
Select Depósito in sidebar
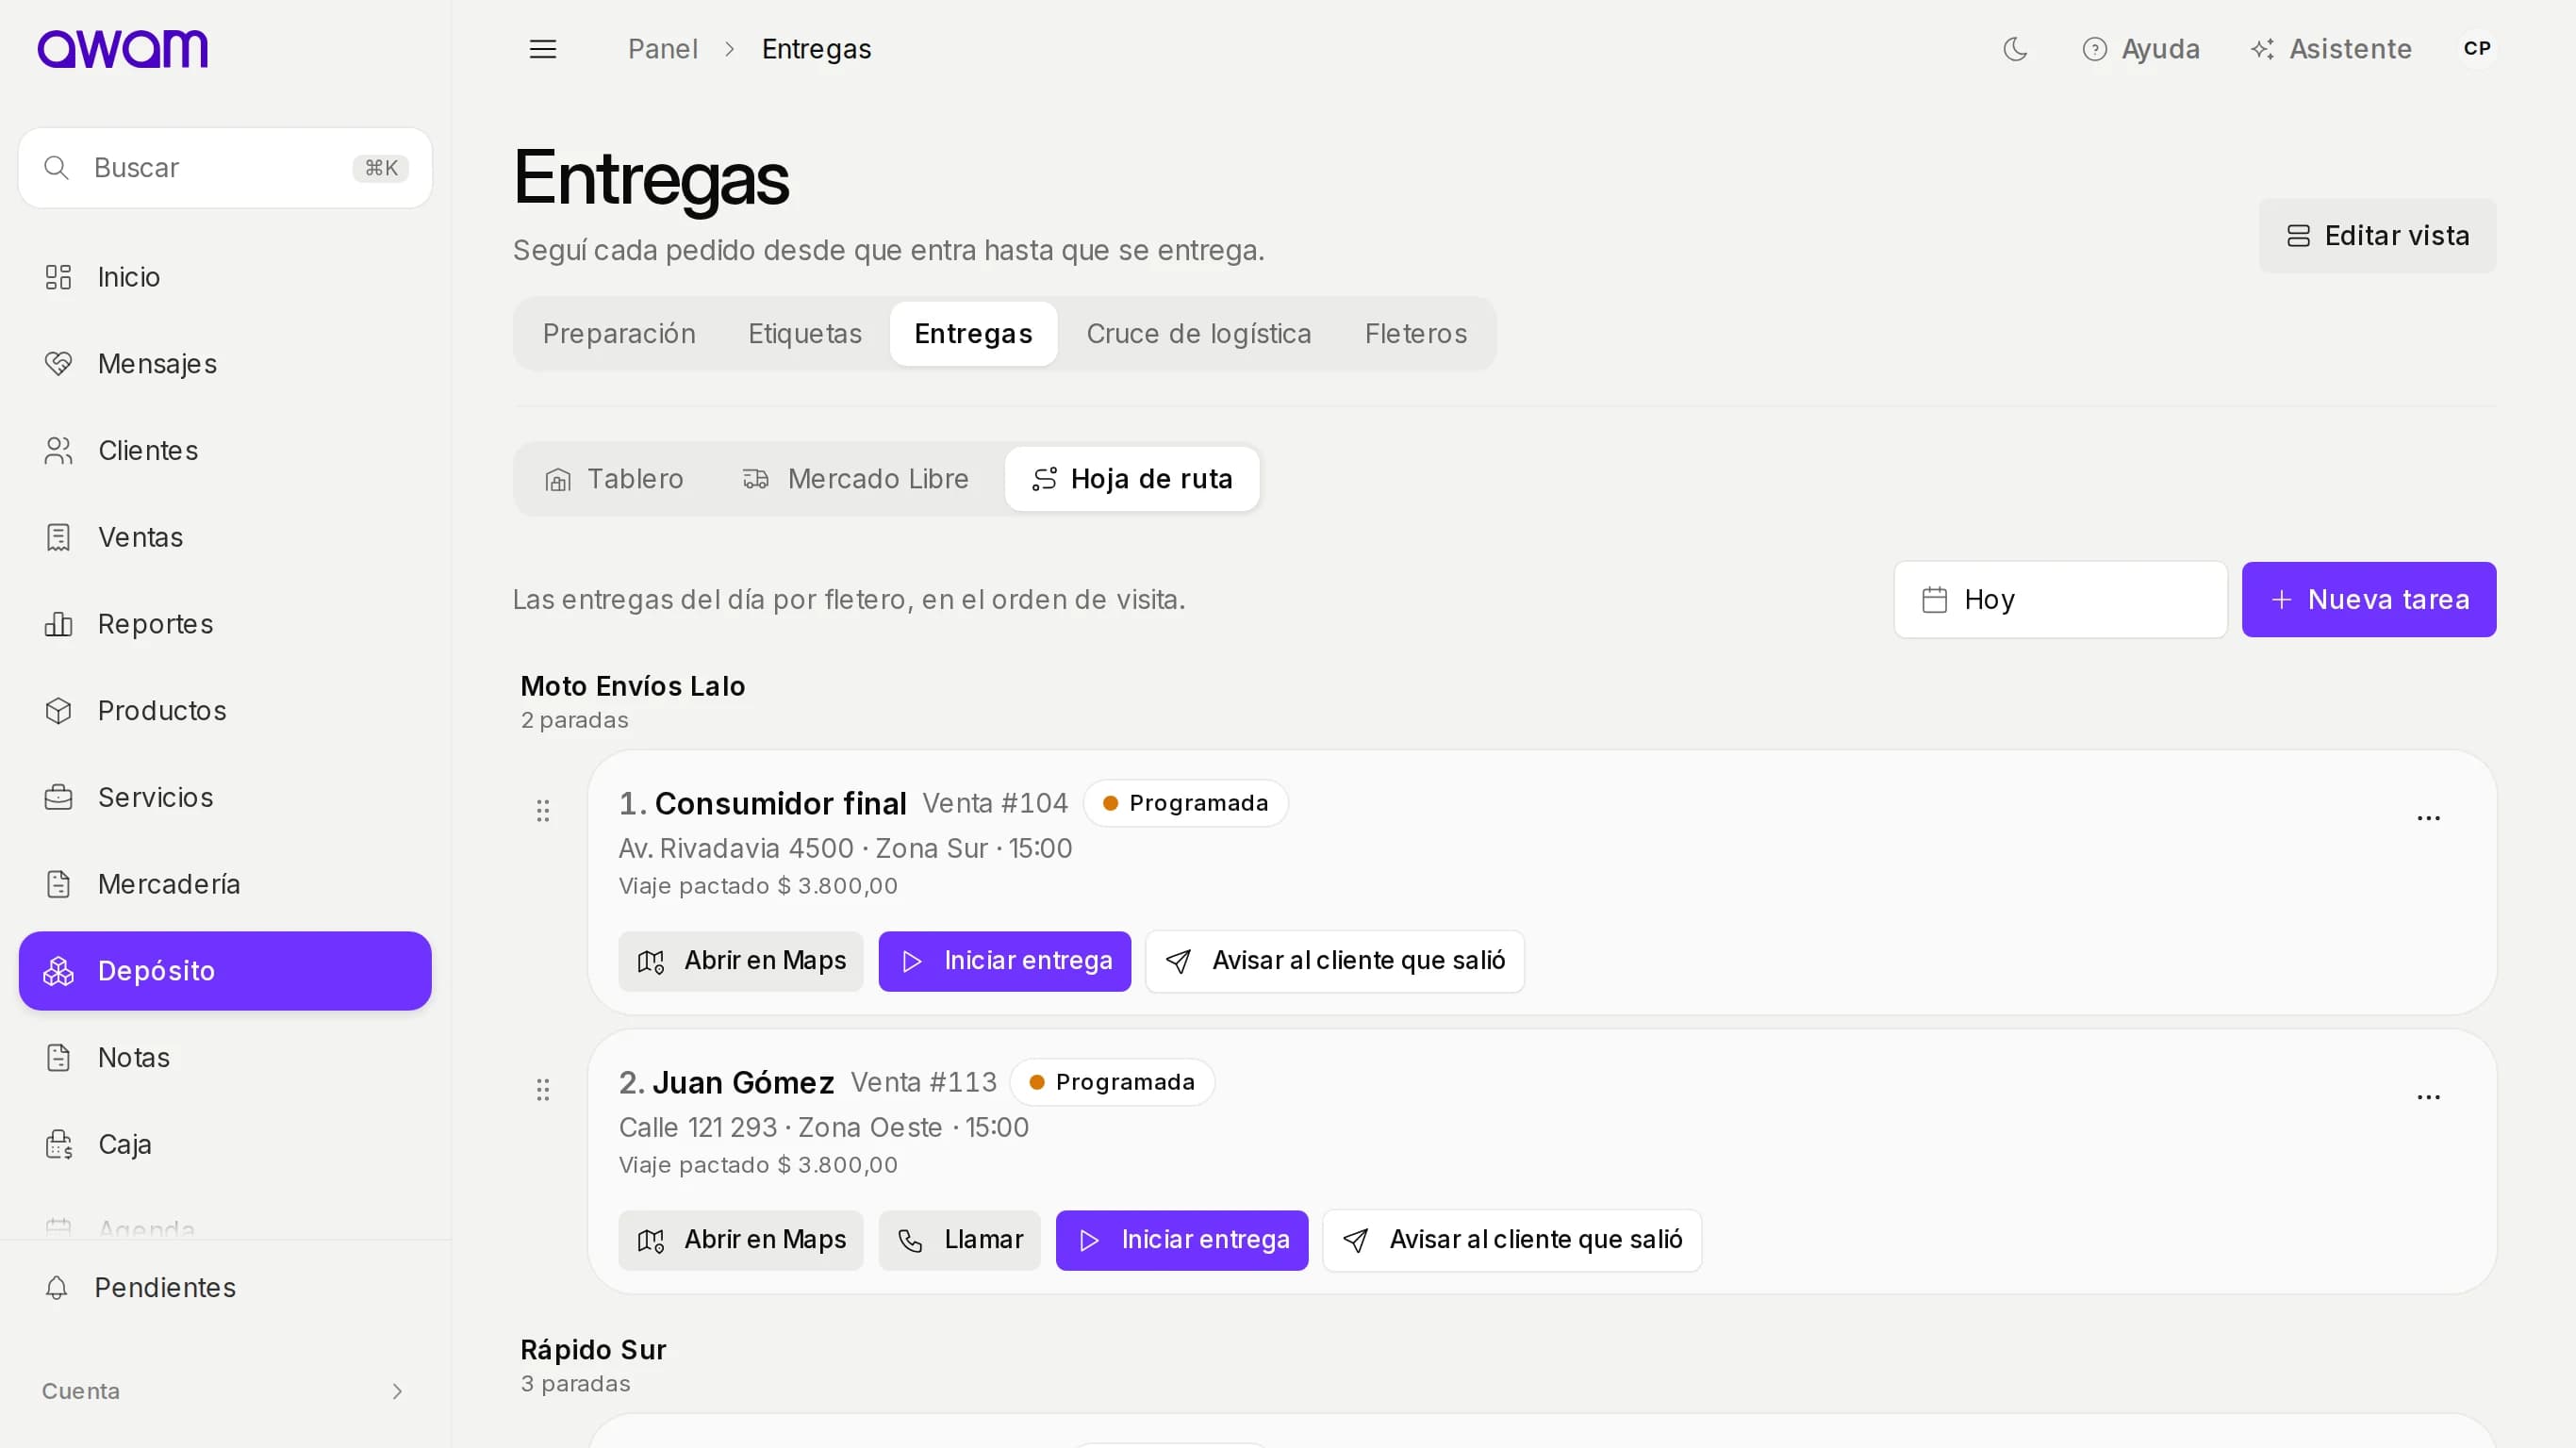pos(225,971)
